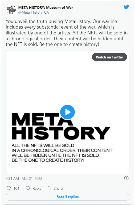This screenshot has height=206, width=135.
Task: Open the META HISTORY profile avatar
Action: click(x=11, y=10)
